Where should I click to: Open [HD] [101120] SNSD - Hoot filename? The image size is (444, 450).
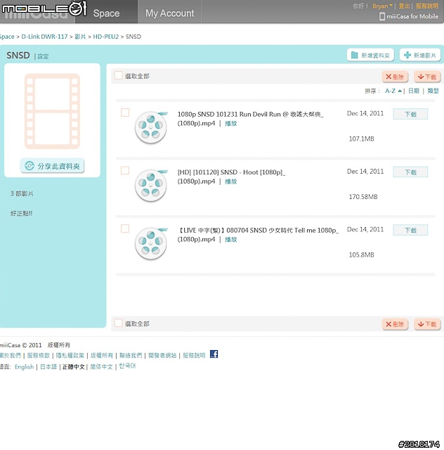[231, 176]
